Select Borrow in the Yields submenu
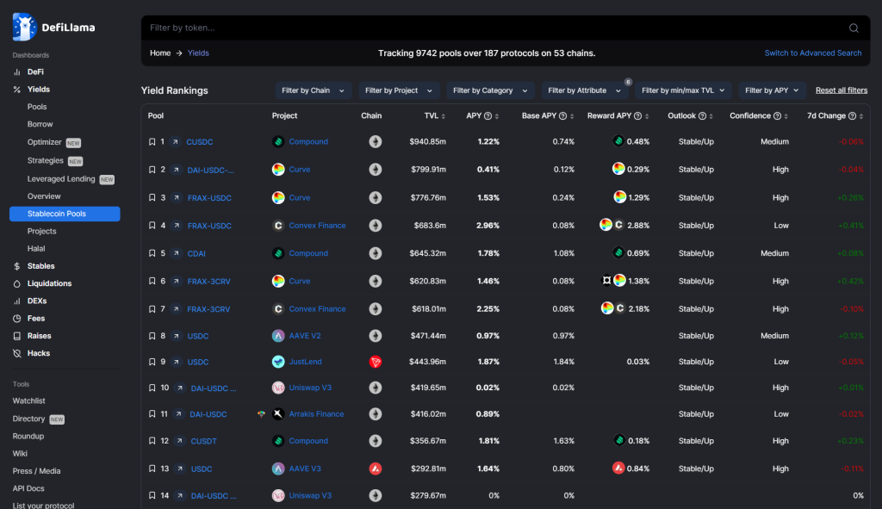Viewport: 882px width, 509px height. [x=40, y=124]
